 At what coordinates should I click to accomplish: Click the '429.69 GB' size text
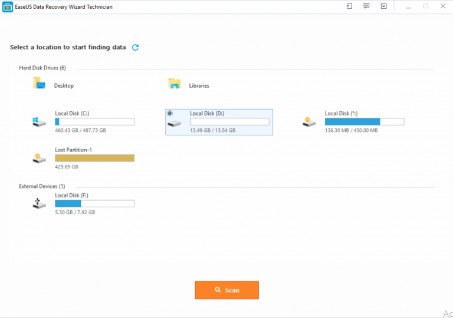67,167
